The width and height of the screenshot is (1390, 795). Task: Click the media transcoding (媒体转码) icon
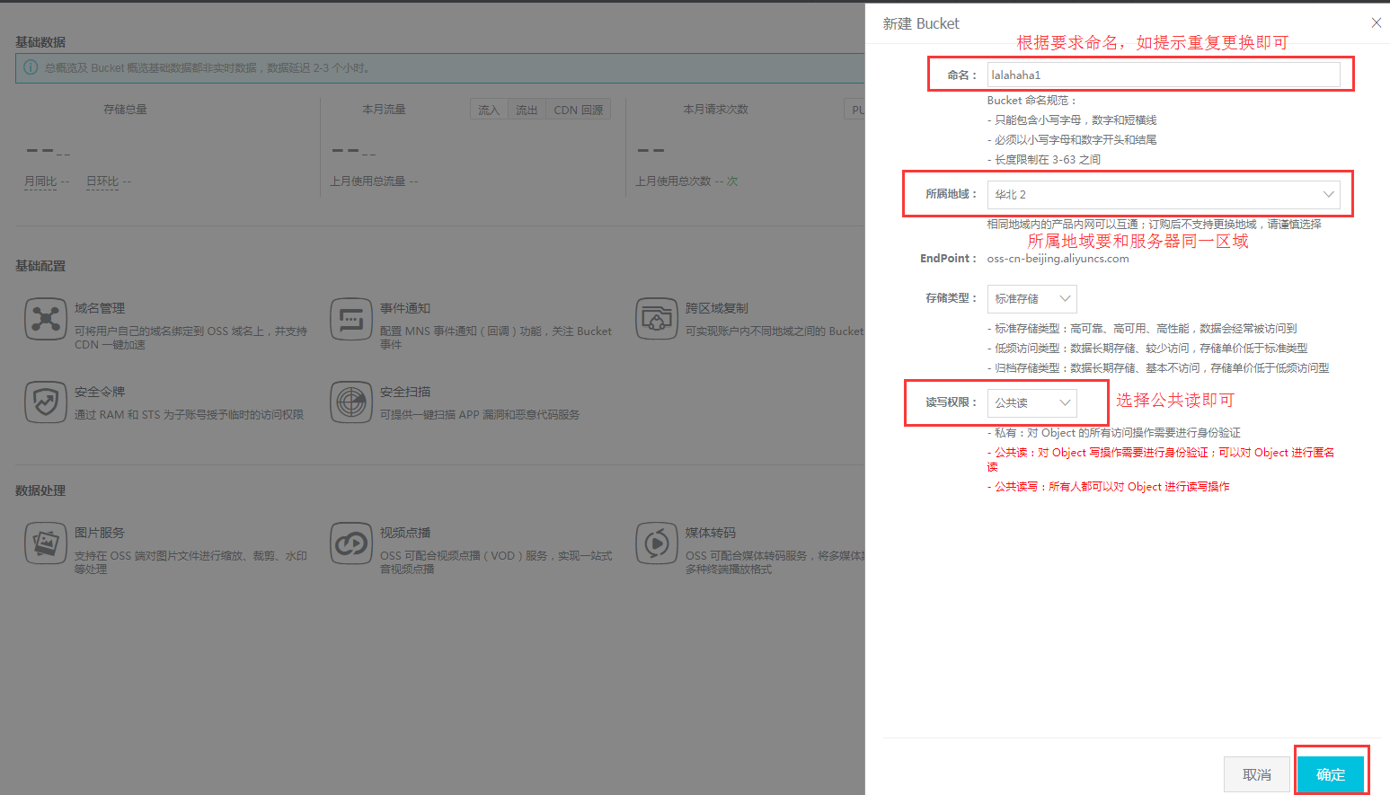tap(657, 543)
